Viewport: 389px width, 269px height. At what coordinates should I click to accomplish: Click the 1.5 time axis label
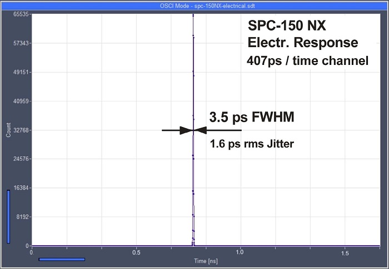pyautogui.click(x=345, y=253)
